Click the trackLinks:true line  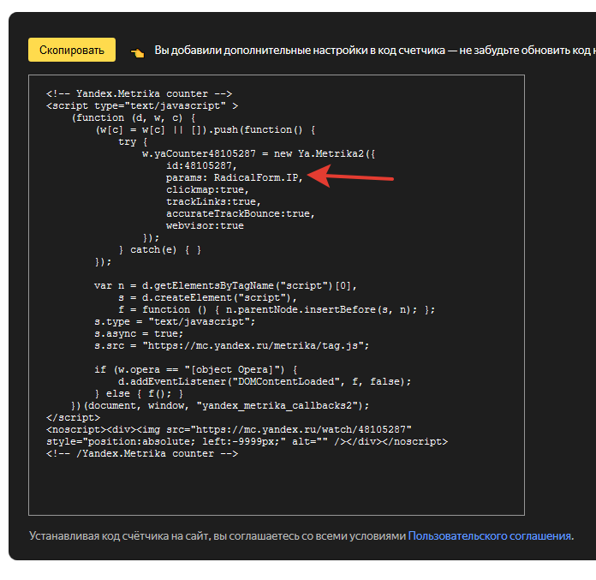point(212,201)
